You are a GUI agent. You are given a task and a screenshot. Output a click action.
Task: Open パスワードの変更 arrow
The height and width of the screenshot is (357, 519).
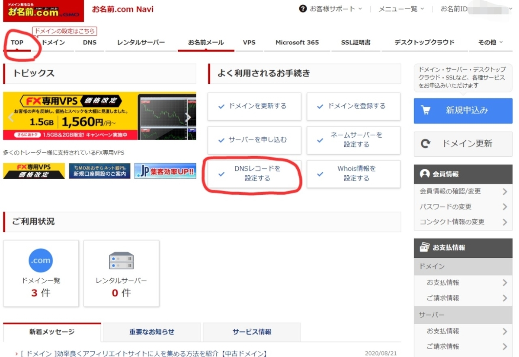[505, 207]
